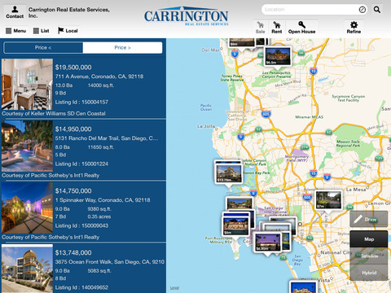The width and height of the screenshot is (391, 293).
Task: Select Satellite map view
Action: (x=369, y=256)
